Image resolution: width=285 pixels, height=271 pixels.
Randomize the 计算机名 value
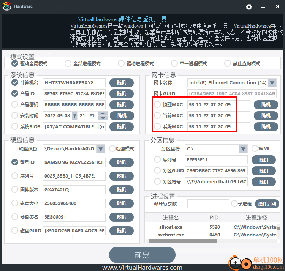[x=122, y=83]
